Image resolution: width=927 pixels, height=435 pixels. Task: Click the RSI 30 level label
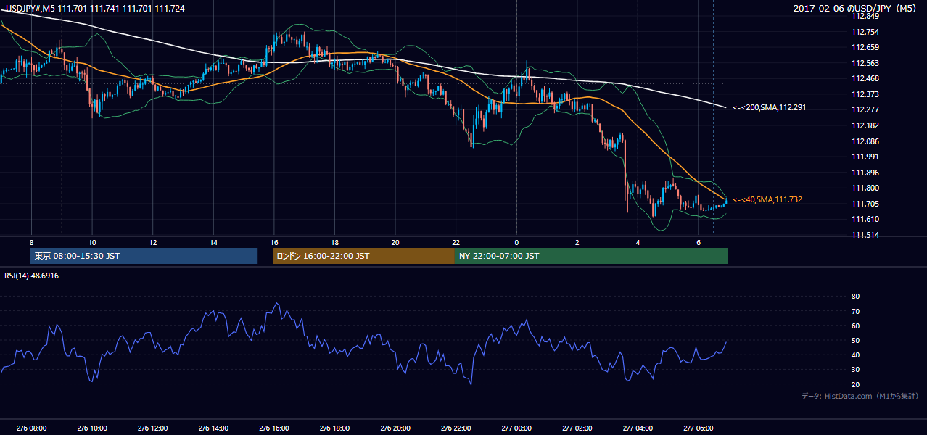point(855,369)
